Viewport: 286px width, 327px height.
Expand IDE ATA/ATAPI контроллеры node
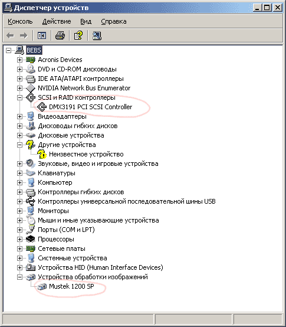[19, 79]
